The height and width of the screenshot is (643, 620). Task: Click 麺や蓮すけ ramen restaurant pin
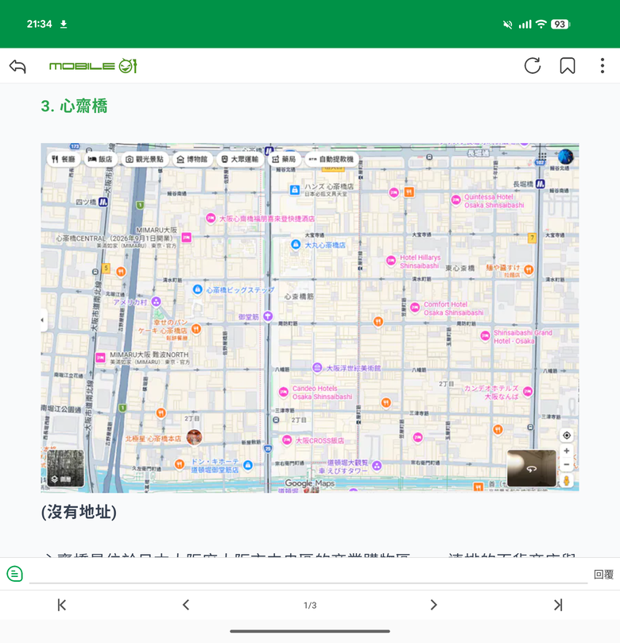click(x=529, y=269)
